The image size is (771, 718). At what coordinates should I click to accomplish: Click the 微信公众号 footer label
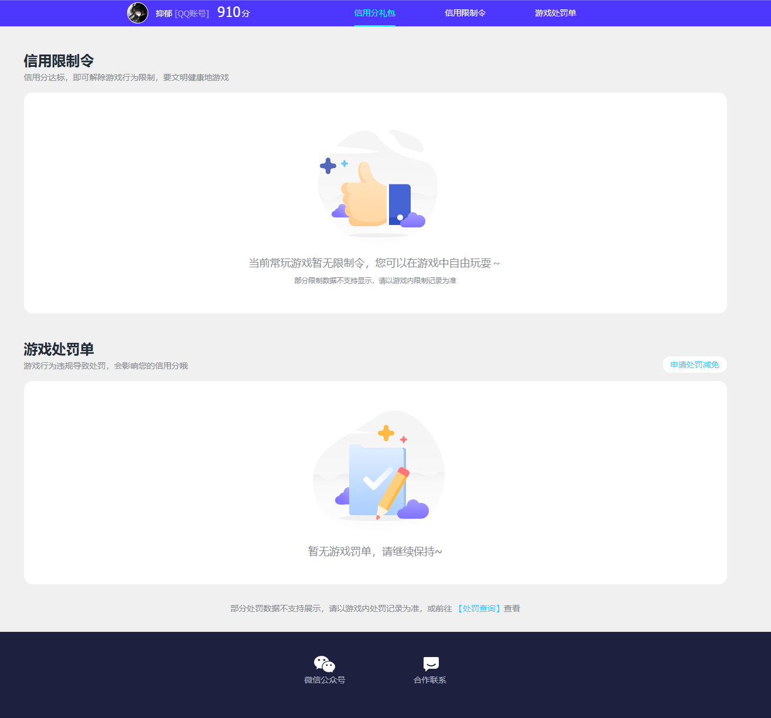point(325,680)
